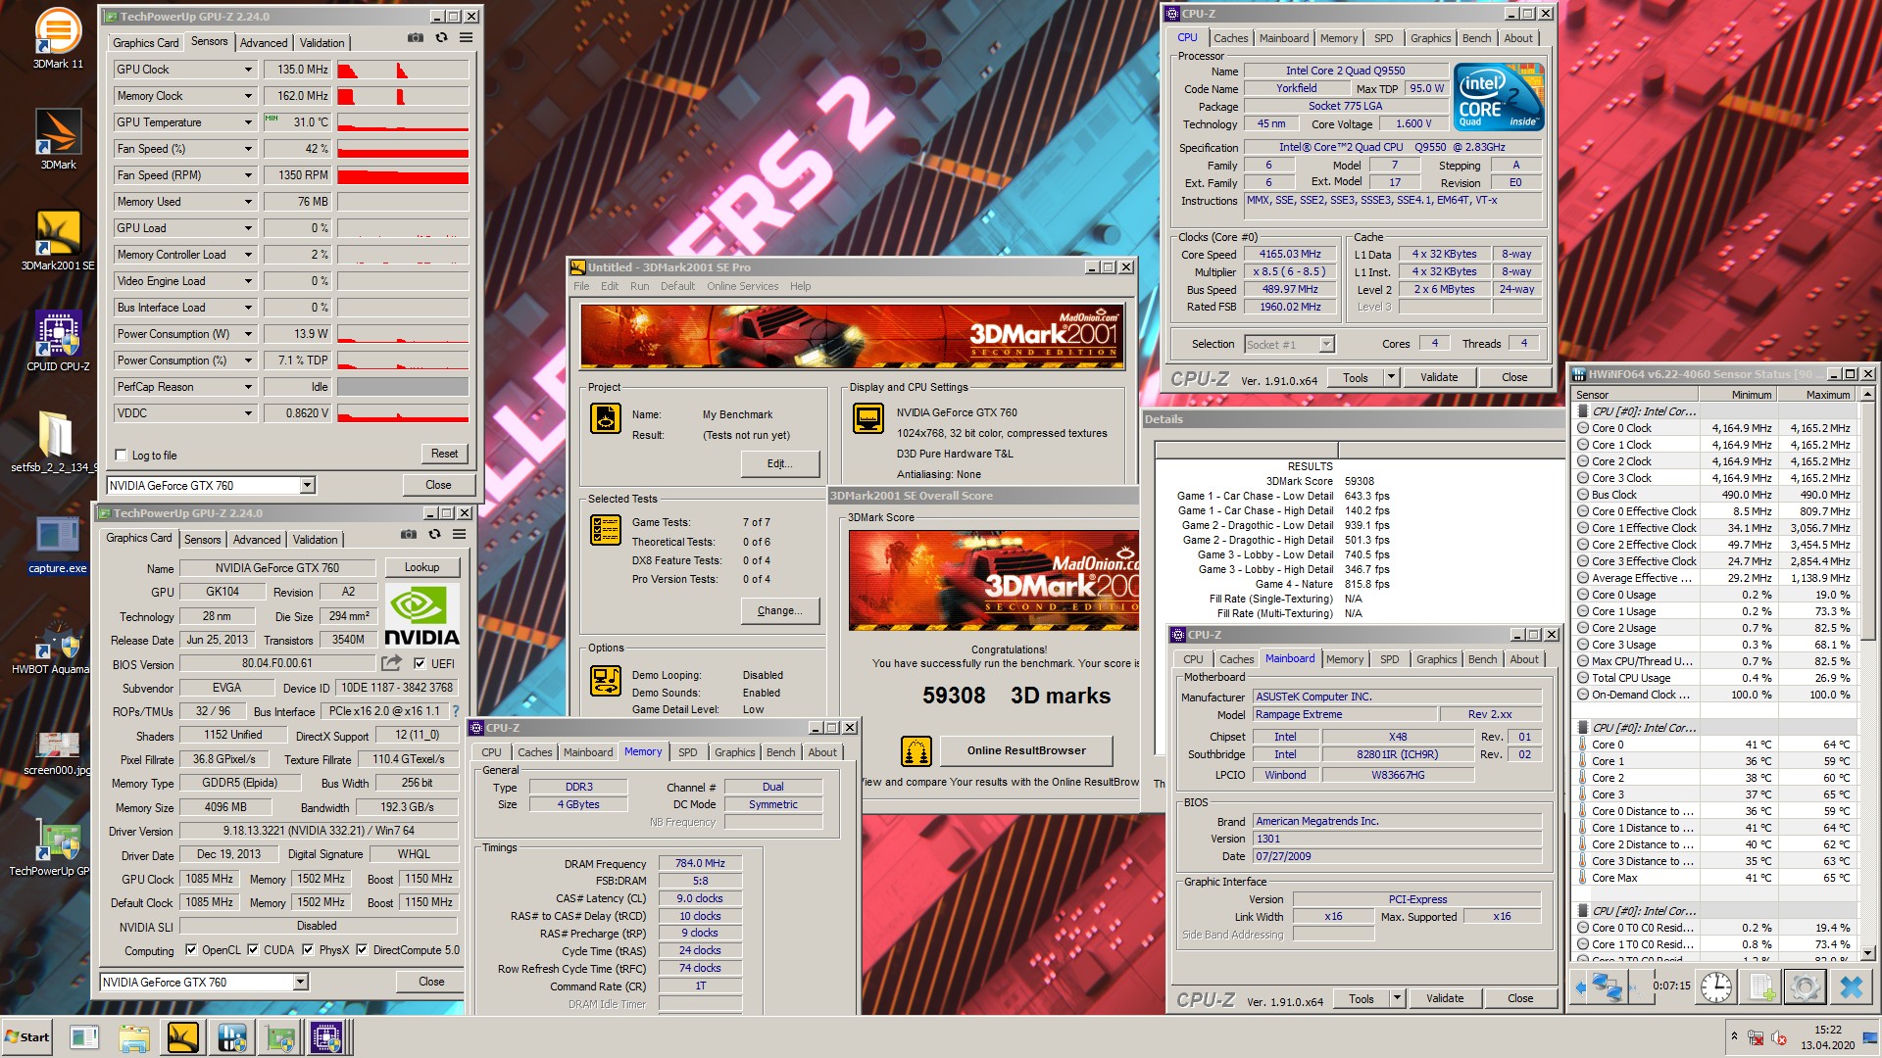Open the Online ResultBrowser
The height and width of the screenshot is (1058, 1882).
pos(1026,750)
